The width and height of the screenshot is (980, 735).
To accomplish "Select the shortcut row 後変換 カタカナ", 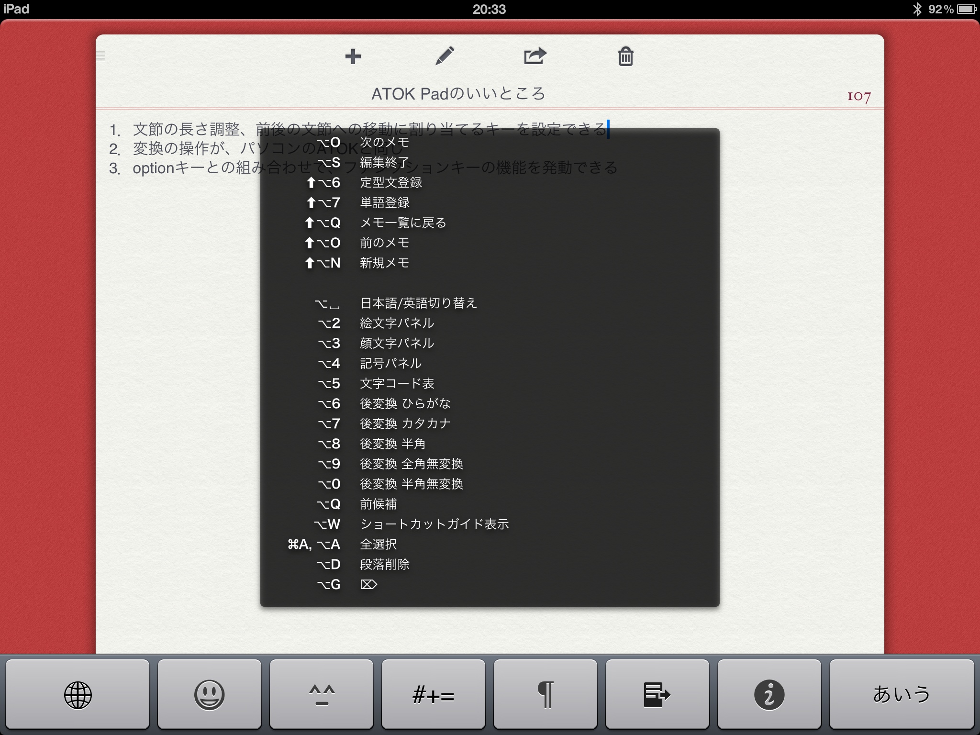I will click(x=490, y=423).
